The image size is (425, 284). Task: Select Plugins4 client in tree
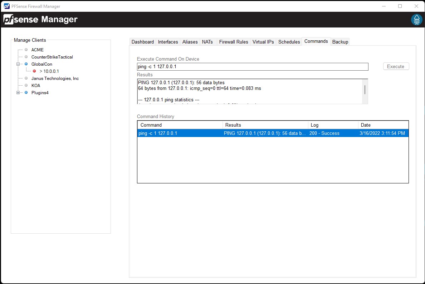click(x=40, y=92)
